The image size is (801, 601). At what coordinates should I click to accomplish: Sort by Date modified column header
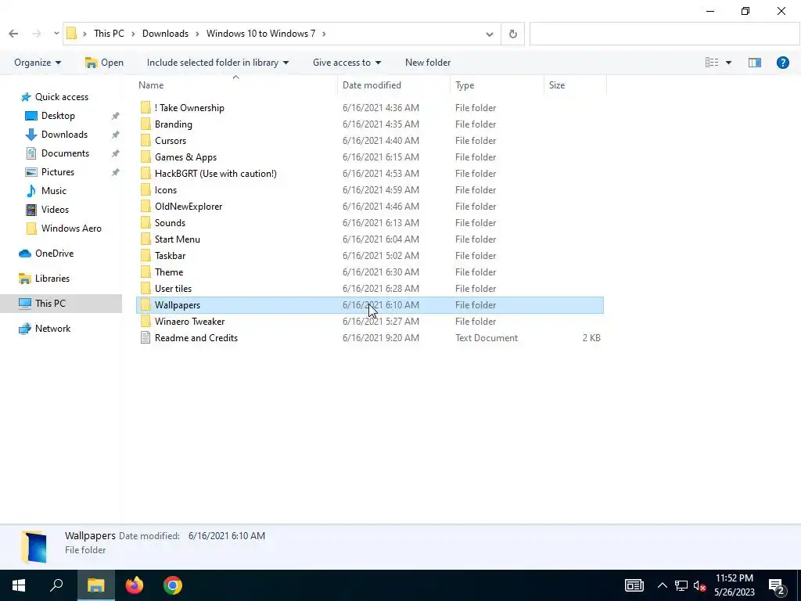(372, 85)
